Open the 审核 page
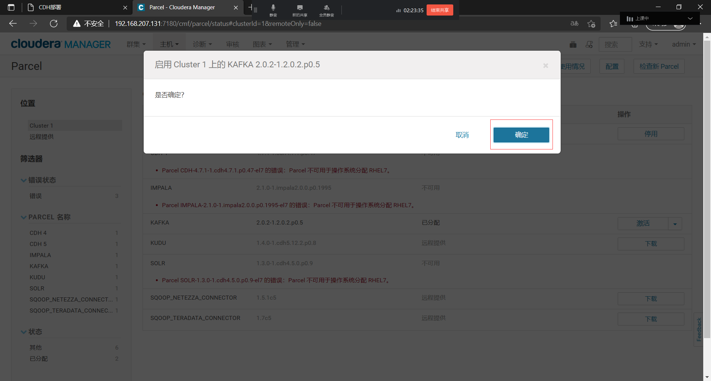This screenshot has height=381, width=711. pyautogui.click(x=233, y=44)
